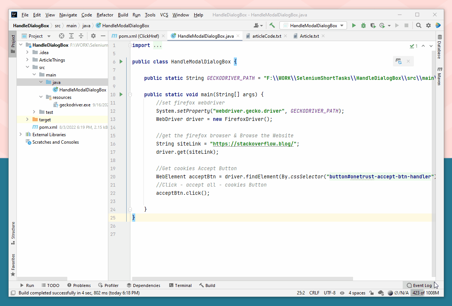This screenshot has width=452, height=306.
Task: Open the Refactor menu
Action: click(x=105, y=15)
